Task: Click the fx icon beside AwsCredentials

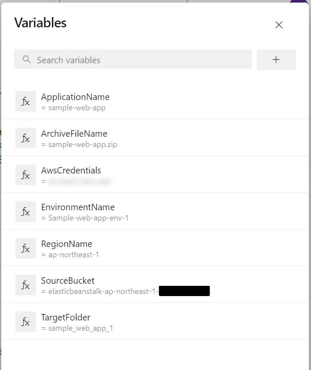Action: point(26,175)
